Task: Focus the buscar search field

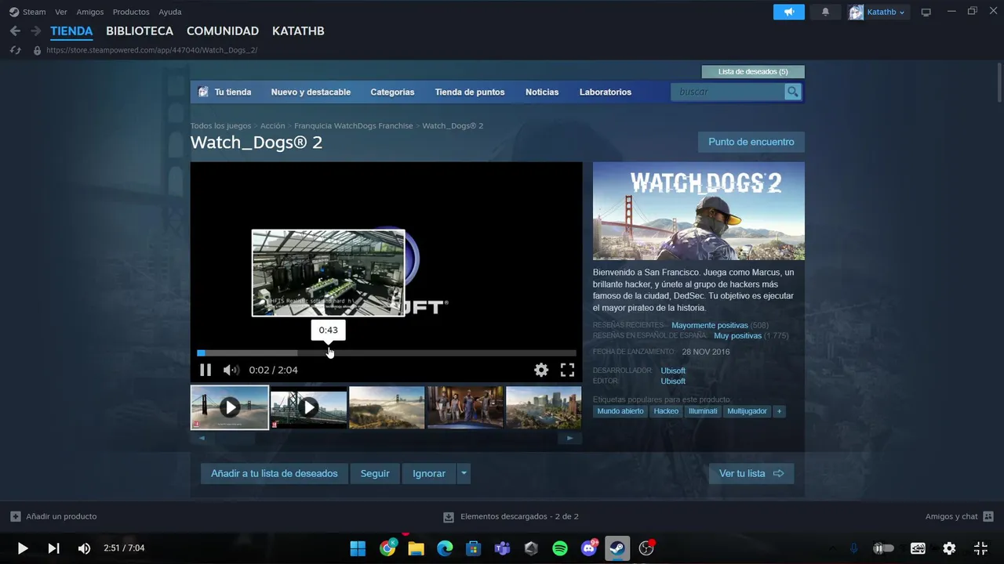Action: [x=728, y=92]
